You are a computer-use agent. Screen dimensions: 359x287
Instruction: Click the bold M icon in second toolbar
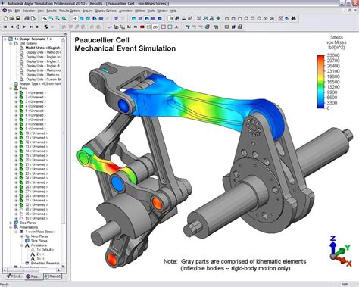(x=129, y=27)
